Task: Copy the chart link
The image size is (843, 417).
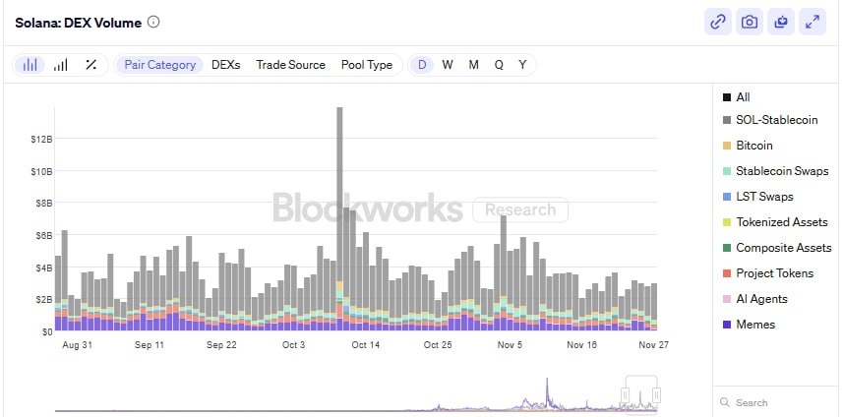Action: point(718,22)
